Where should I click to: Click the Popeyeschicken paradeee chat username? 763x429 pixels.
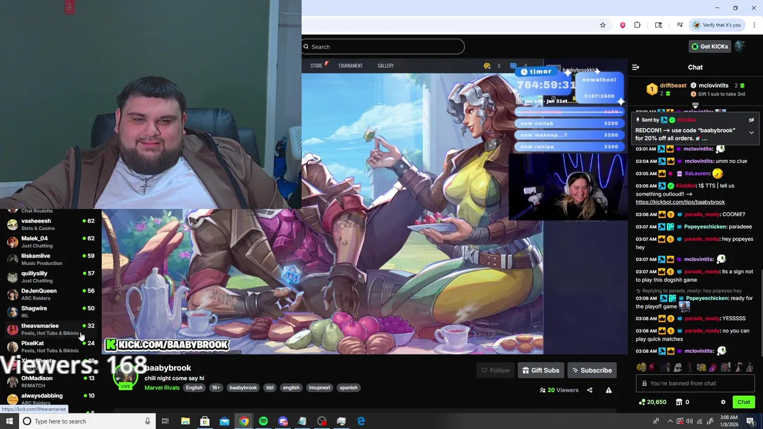(x=705, y=226)
